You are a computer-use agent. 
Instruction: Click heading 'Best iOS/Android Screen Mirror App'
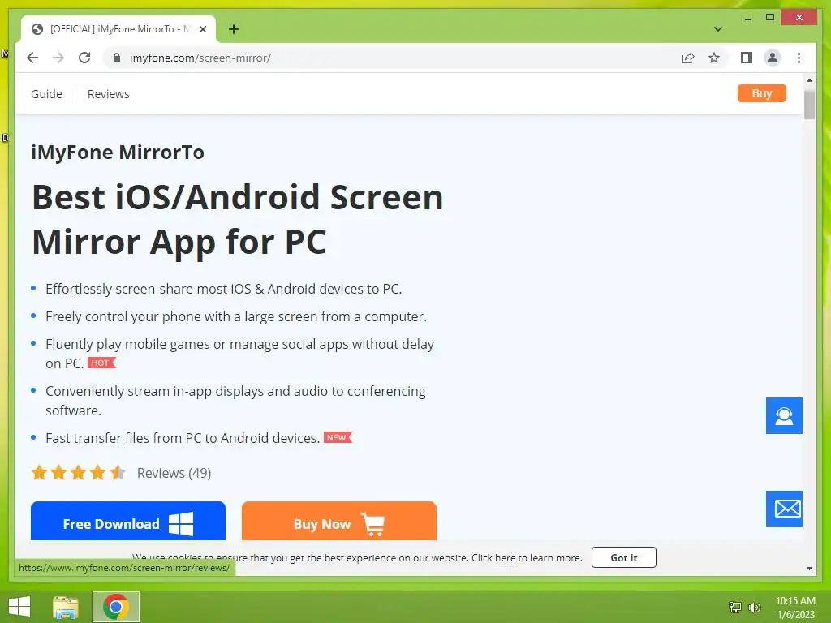(x=238, y=219)
